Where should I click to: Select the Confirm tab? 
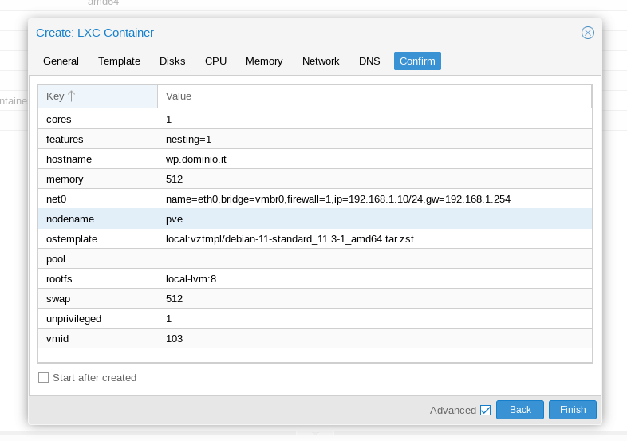(417, 61)
